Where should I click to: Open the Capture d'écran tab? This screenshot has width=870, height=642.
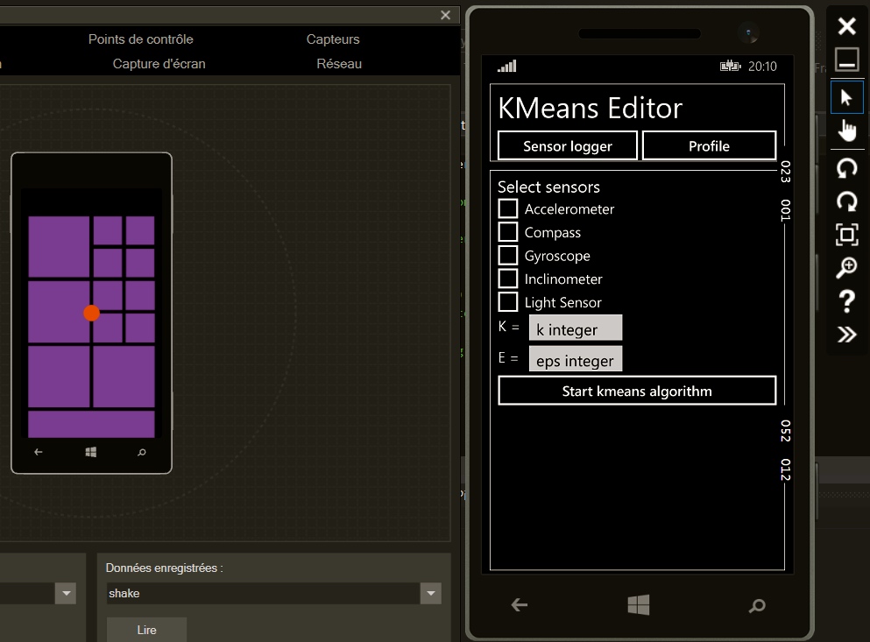click(159, 64)
